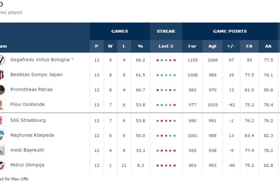The height and width of the screenshot is (183, 280).
Task: Click the Petrol Olimpija team logo
Action: point(2,165)
